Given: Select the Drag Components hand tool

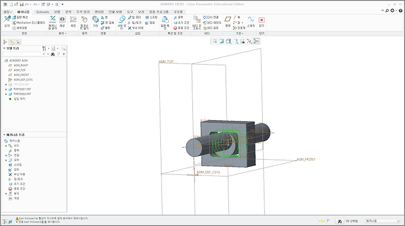Looking at the screenshot, I should (84, 22).
